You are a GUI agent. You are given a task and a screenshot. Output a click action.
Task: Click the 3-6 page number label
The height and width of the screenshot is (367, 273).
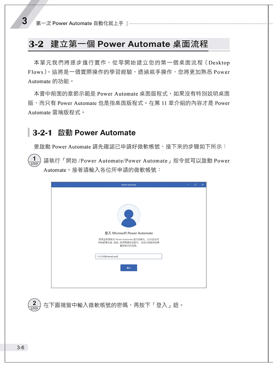click(x=20, y=348)
